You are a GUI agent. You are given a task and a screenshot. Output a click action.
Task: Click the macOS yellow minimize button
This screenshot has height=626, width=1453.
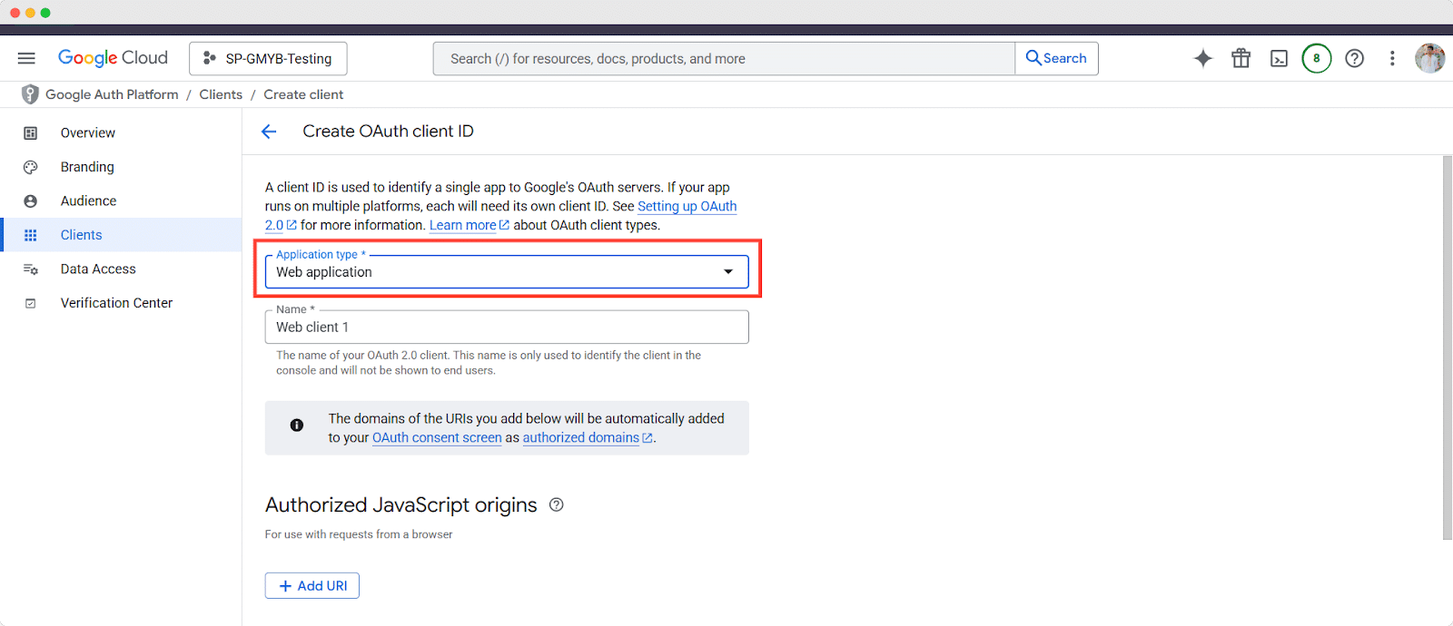[30, 13]
